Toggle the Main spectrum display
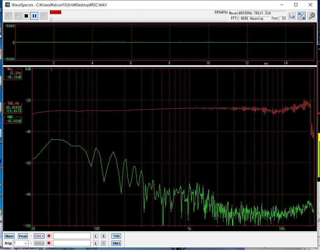 click(9, 236)
